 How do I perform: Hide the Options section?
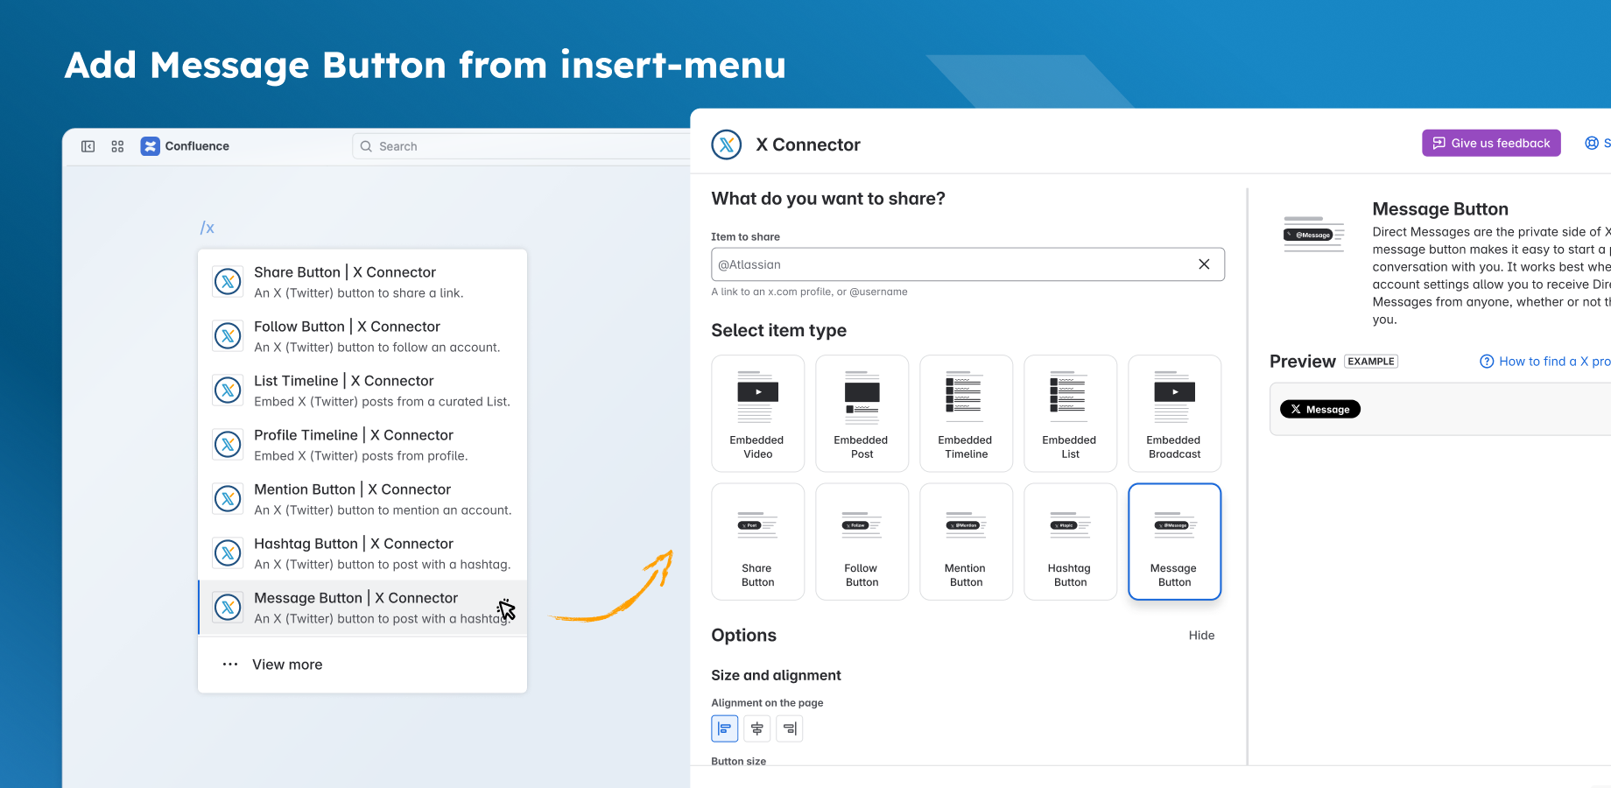1201,636
